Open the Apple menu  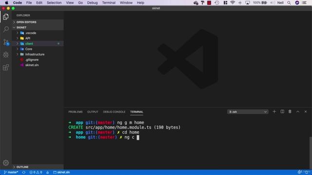coord(6,2)
